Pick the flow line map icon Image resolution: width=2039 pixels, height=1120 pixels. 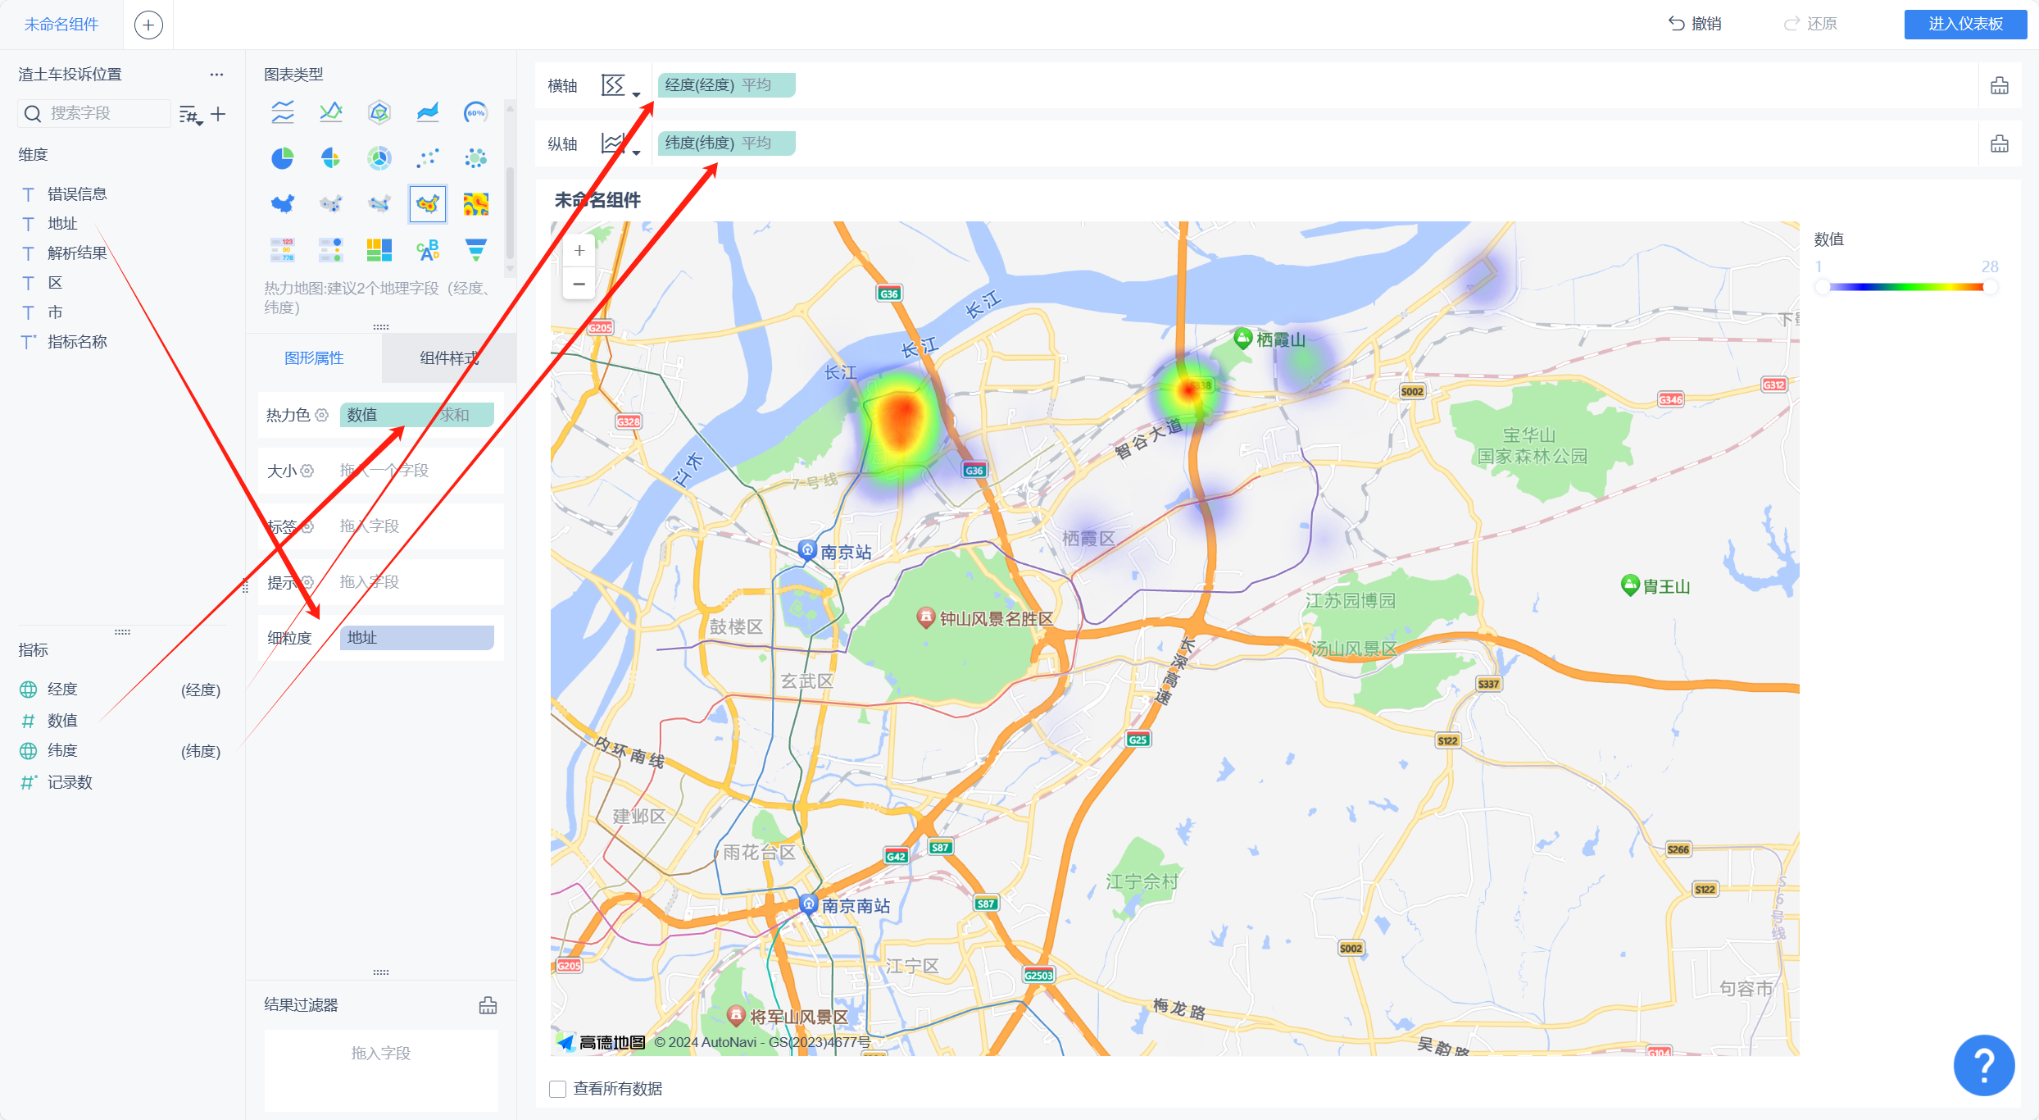pos(379,203)
